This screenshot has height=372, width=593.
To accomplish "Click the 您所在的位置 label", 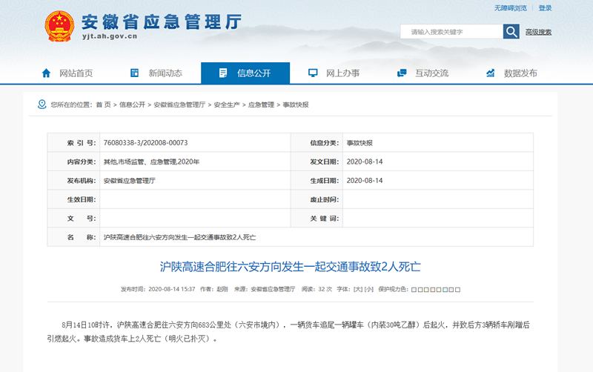I will 71,104.
